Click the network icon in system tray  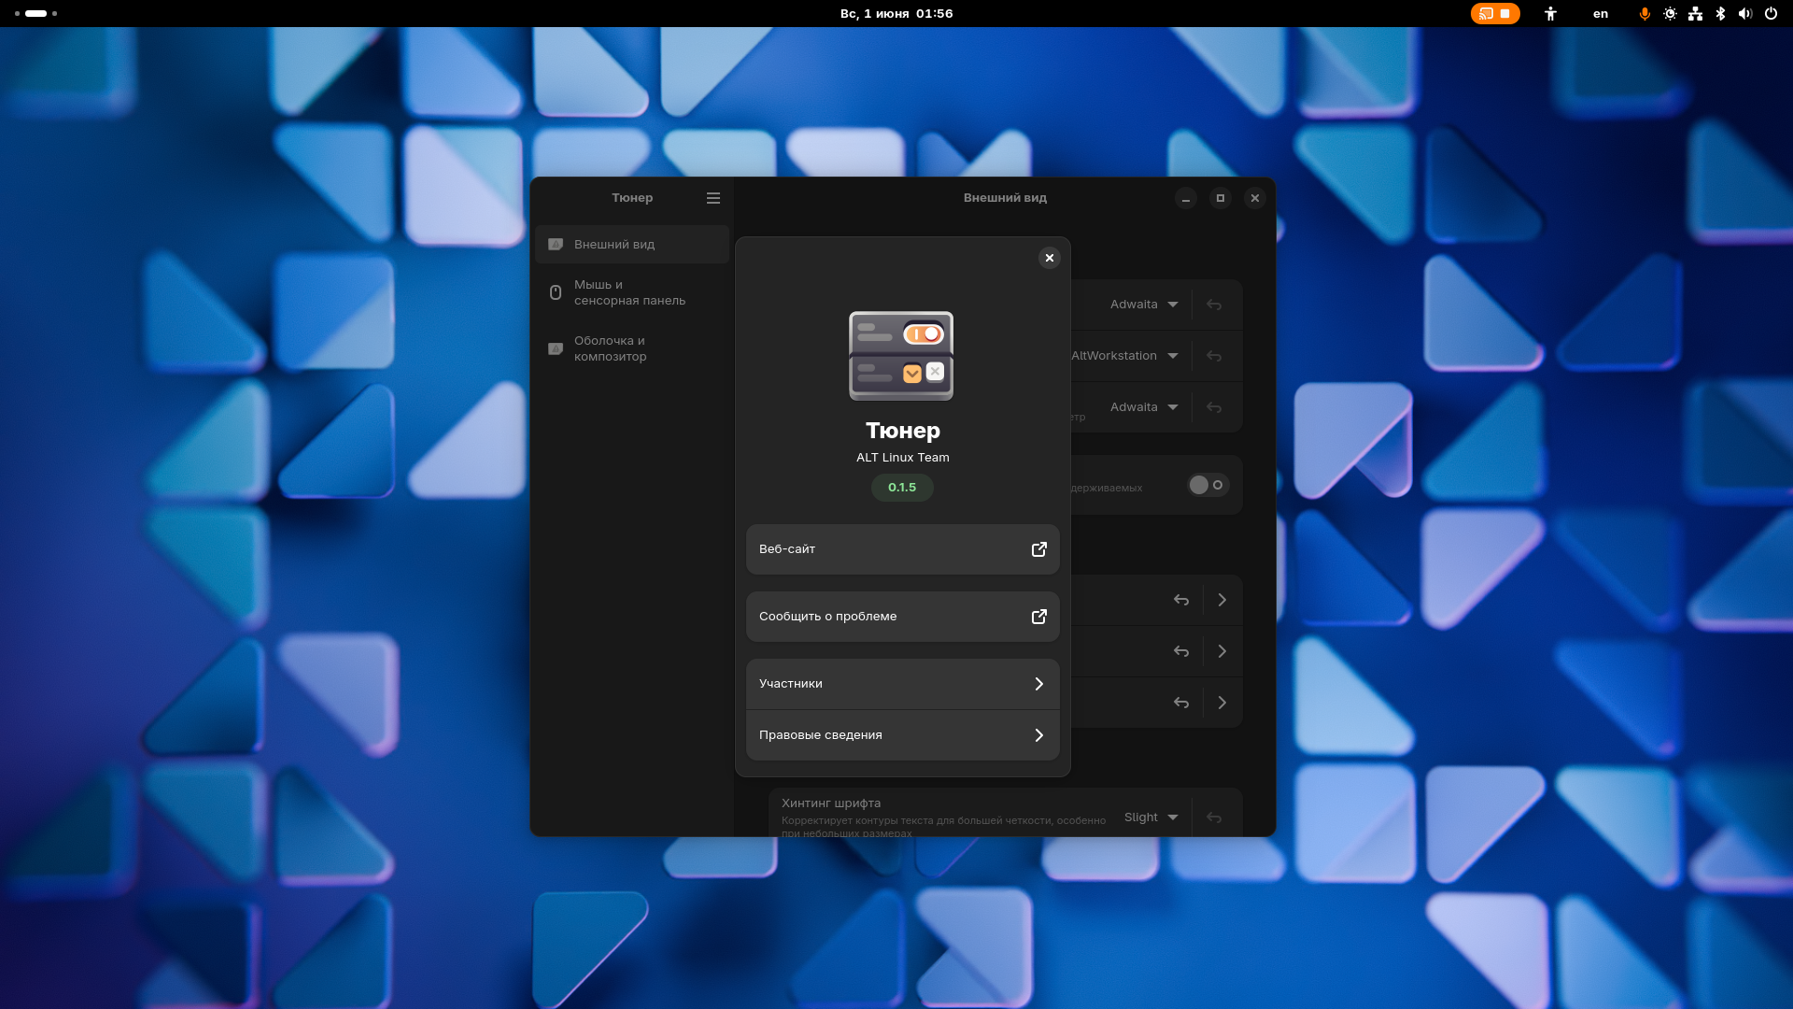click(x=1695, y=13)
